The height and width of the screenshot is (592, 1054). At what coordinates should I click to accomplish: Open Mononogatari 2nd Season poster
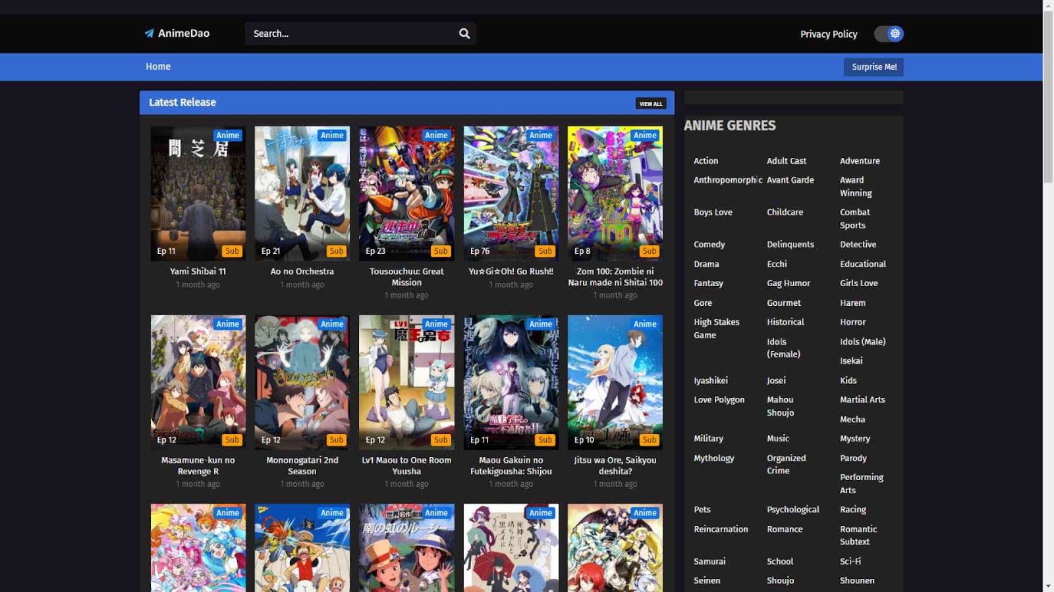[x=302, y=382]
